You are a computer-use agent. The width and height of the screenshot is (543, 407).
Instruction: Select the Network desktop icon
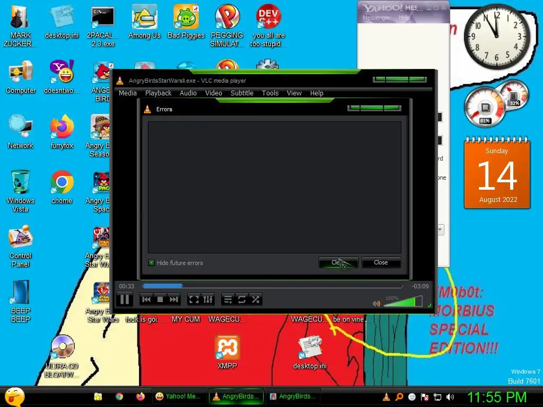(x=21, y=132)
